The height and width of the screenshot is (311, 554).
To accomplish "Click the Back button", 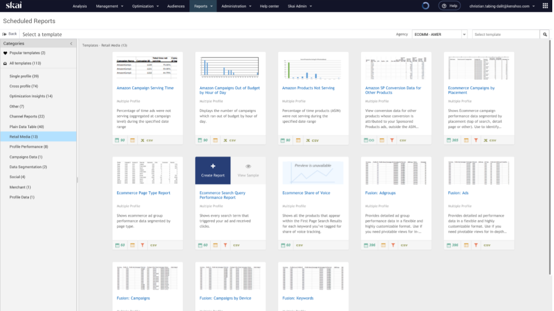I will click(x=10, y=34).
